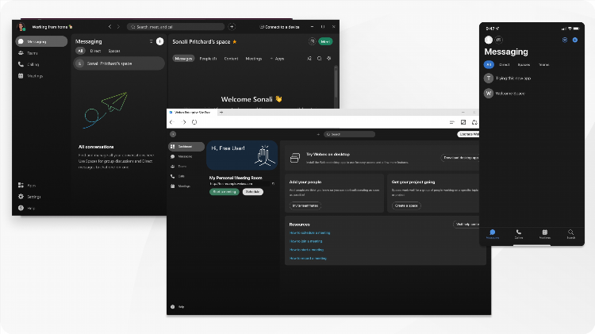The image size is (595, 334).
Task: Switch to the Messages tab in space
Action: click(184, 59)
